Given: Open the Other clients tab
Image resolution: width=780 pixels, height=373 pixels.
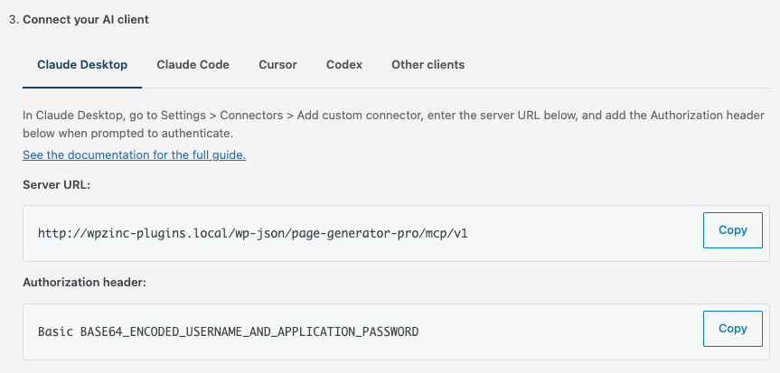Looking at the screenshot, I should pyautogui.click(x=428, y=65).
